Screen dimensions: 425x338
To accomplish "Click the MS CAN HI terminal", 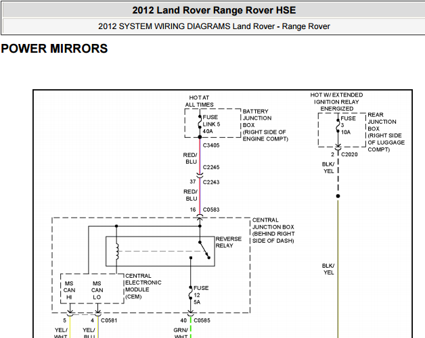I will click(69, 290).
